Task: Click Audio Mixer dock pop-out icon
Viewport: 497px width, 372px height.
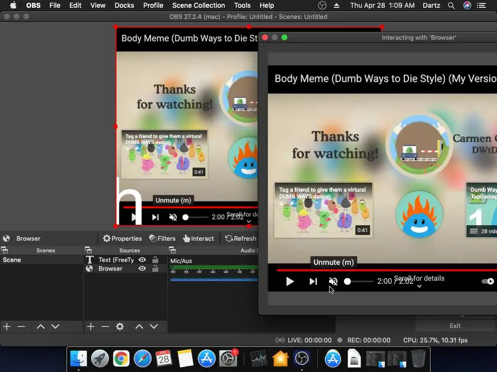Action: coord(172,250)
